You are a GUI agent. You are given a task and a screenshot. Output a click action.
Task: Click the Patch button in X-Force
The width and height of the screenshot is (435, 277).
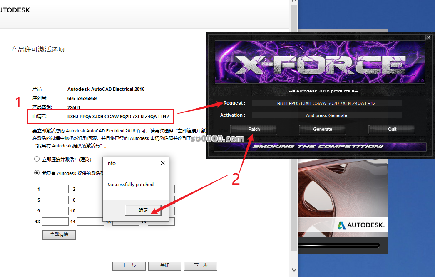coord(254,129)
